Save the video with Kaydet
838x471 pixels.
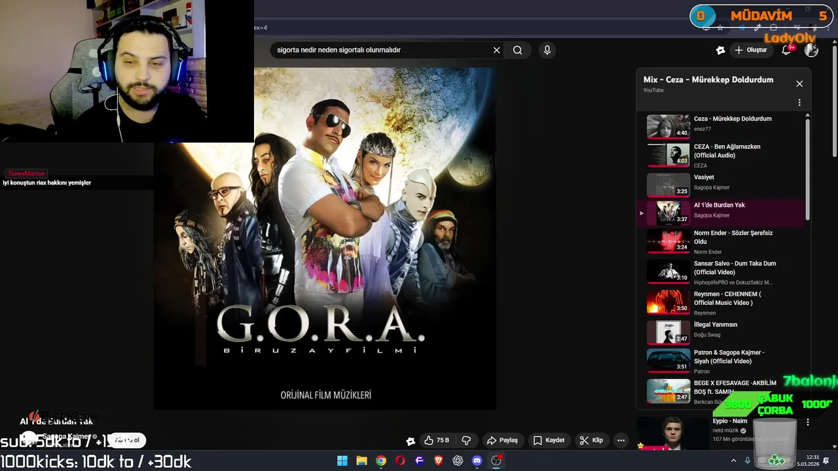click(549, 440)
